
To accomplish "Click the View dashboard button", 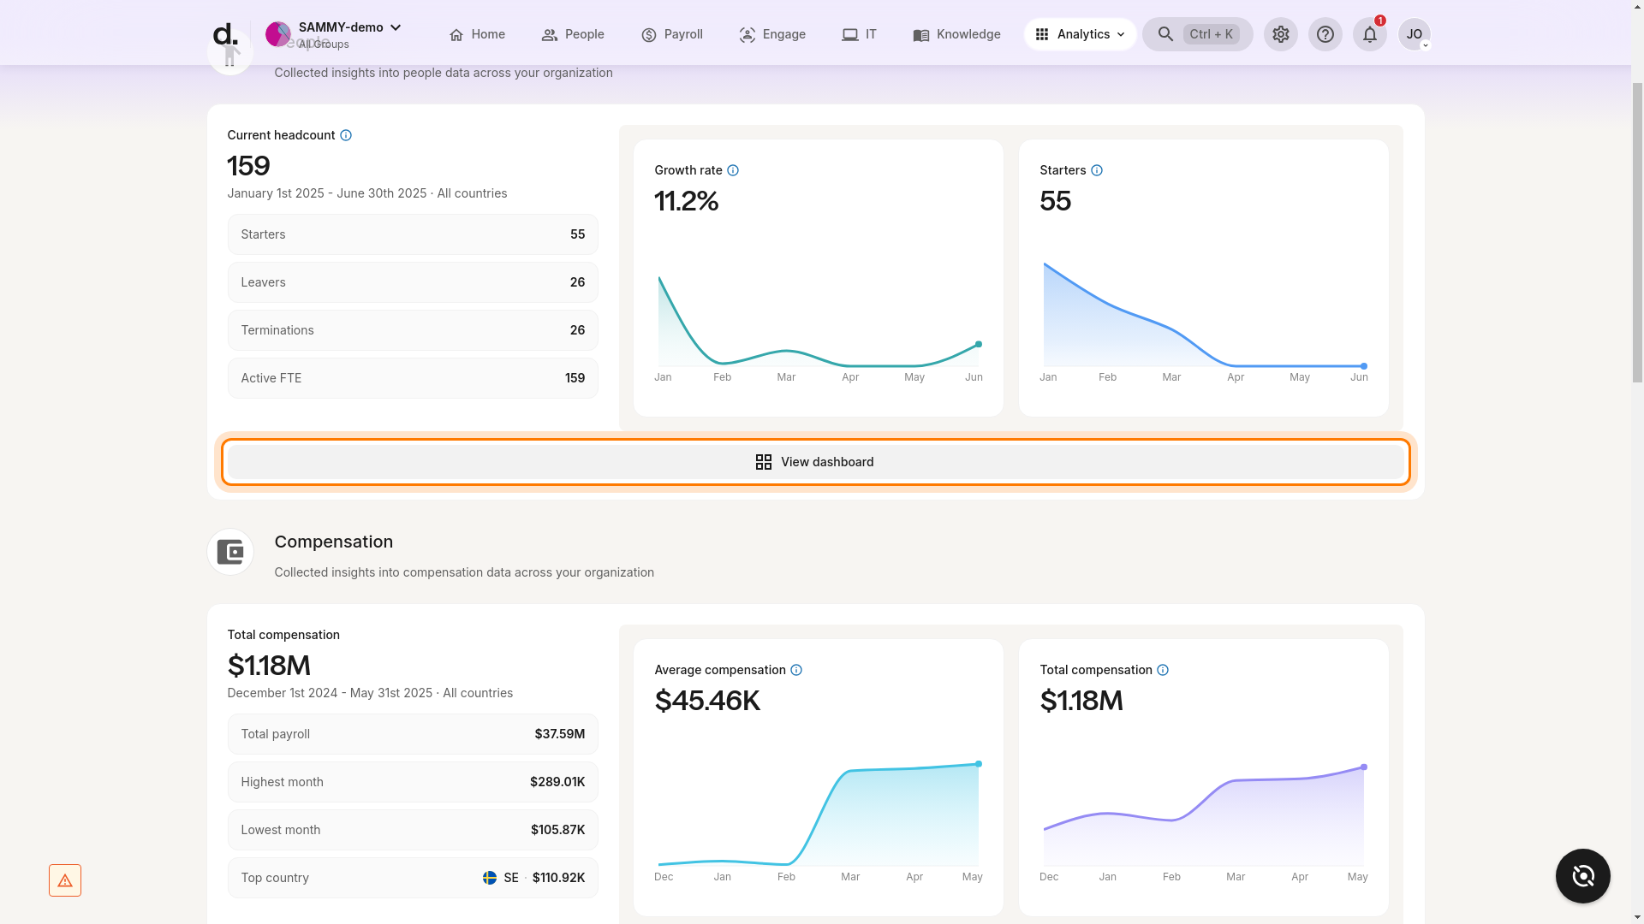I will 815,462.
